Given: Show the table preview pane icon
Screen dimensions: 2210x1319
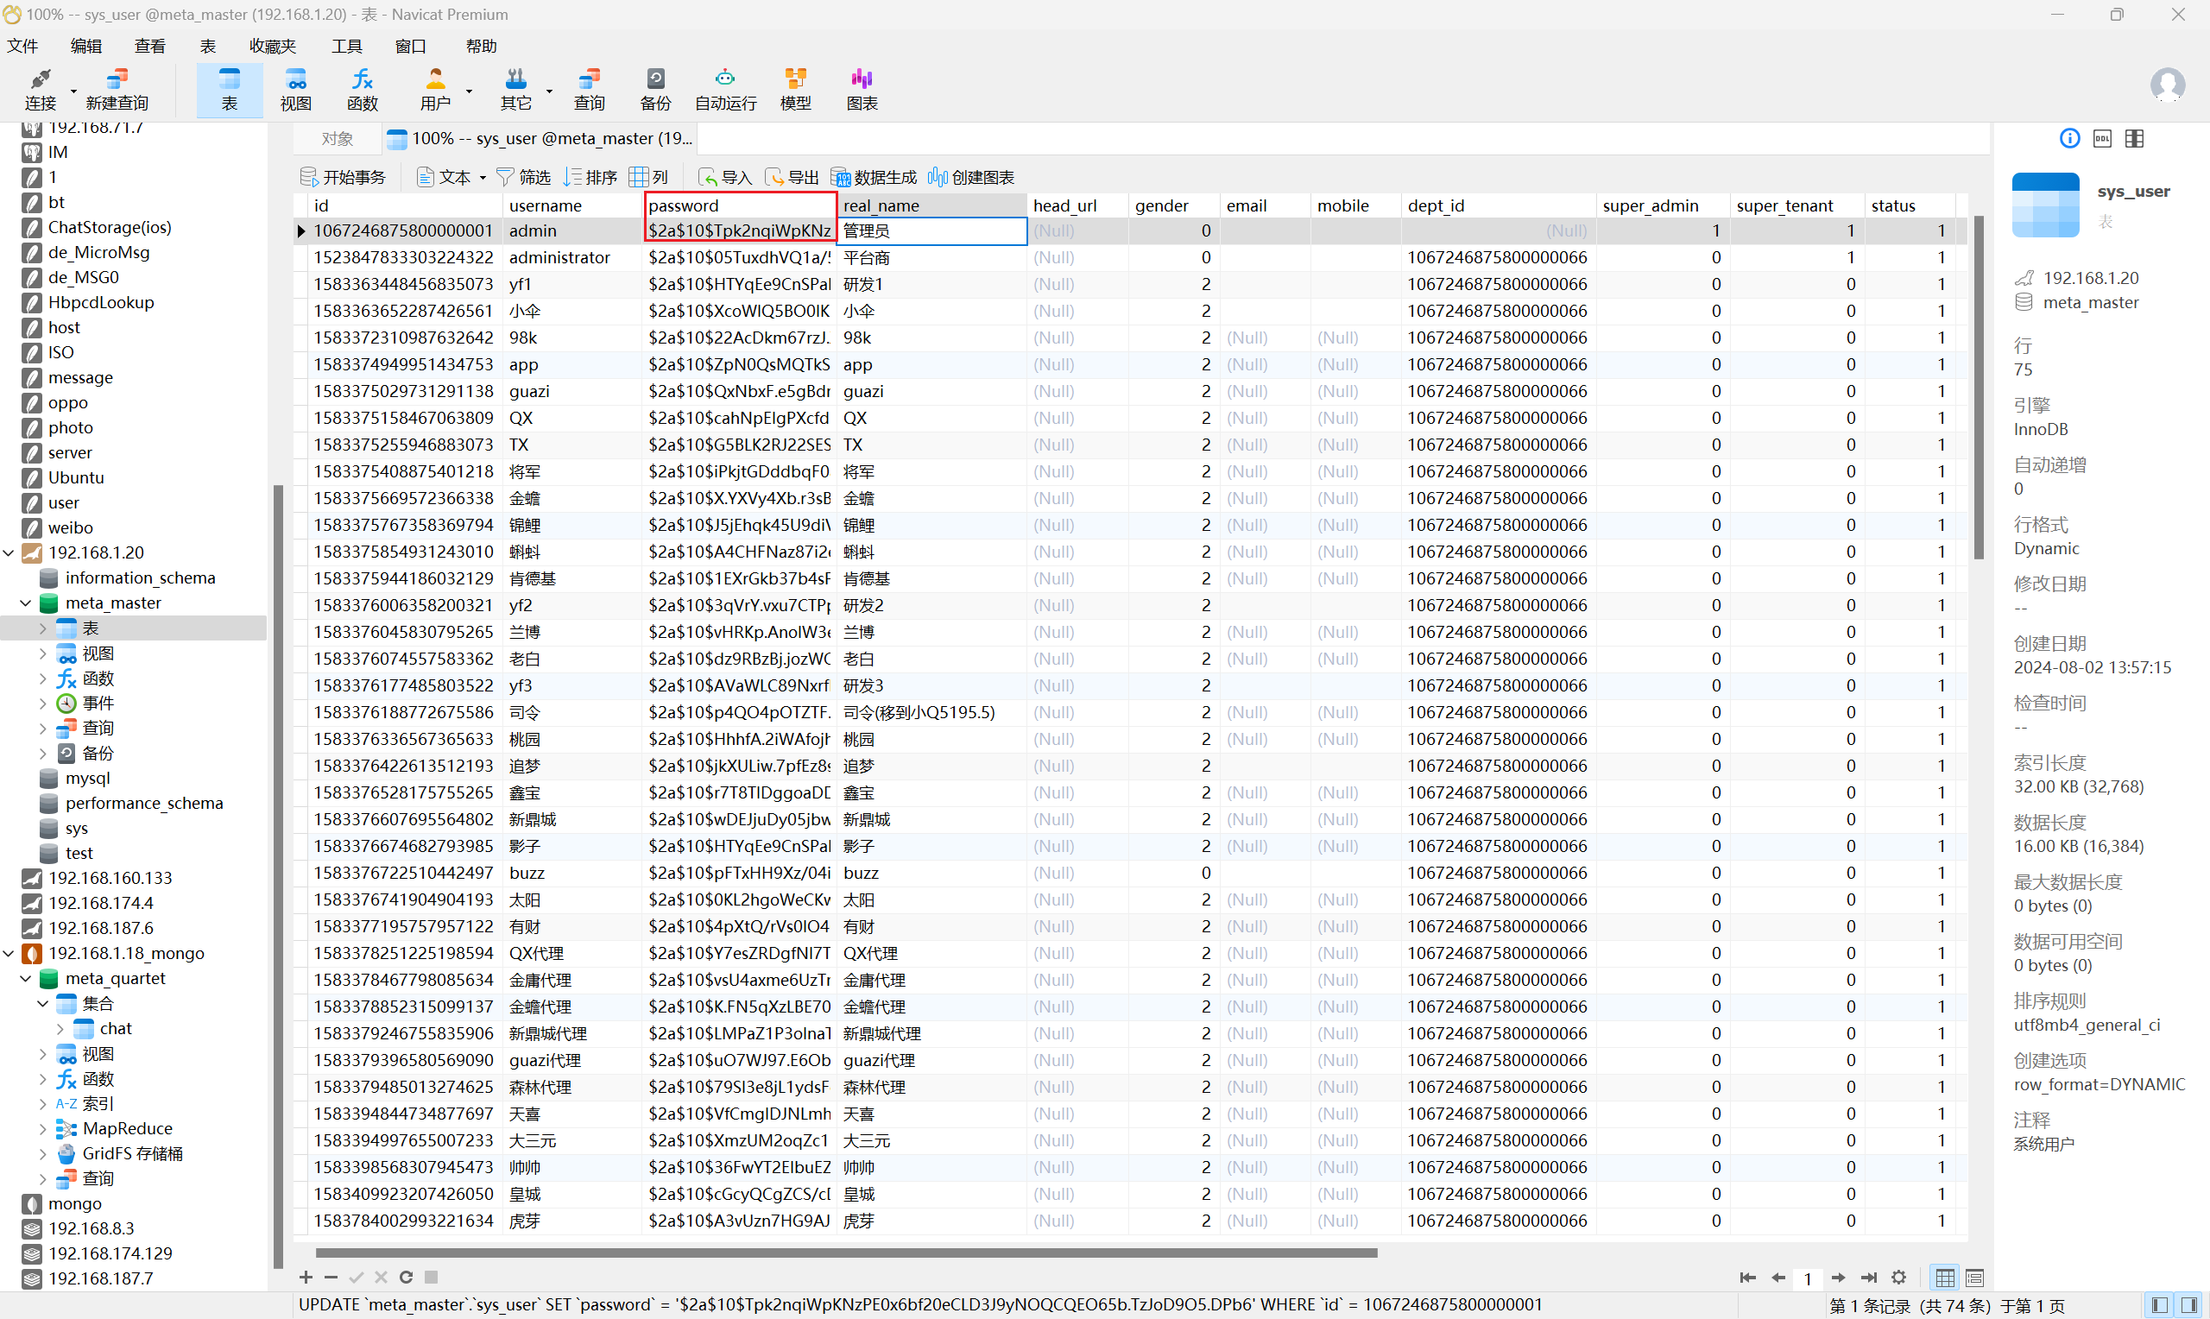Looking at the screenshot, I should pyautogui.click(x=2135, y=138).
